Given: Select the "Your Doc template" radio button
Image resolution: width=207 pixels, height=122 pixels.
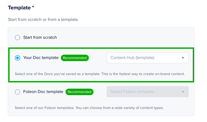Looking at the screenshot, I should point(17,58).
